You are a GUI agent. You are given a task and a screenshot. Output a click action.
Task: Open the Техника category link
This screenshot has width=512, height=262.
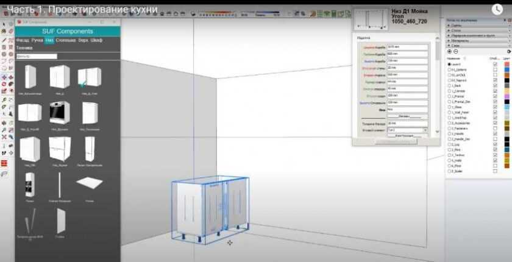tap(24, 48)
